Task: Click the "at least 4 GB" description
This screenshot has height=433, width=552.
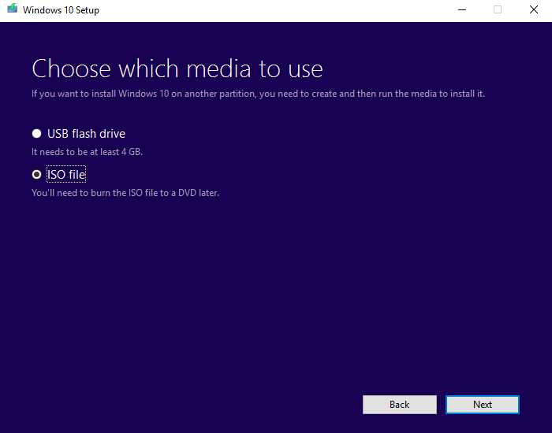Action: (x=87, y=151)
